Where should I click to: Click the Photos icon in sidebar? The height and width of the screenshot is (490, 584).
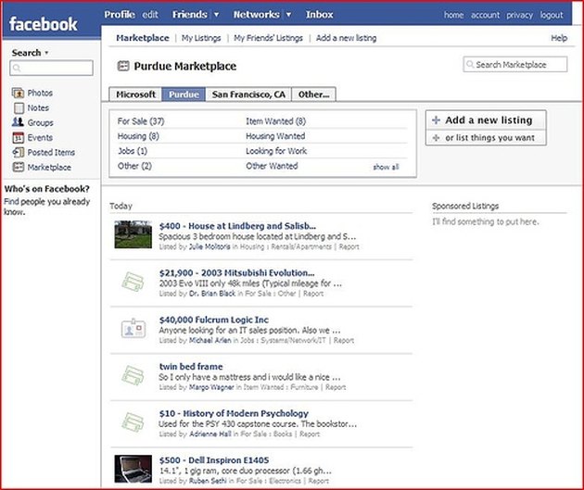pos(18,93)
